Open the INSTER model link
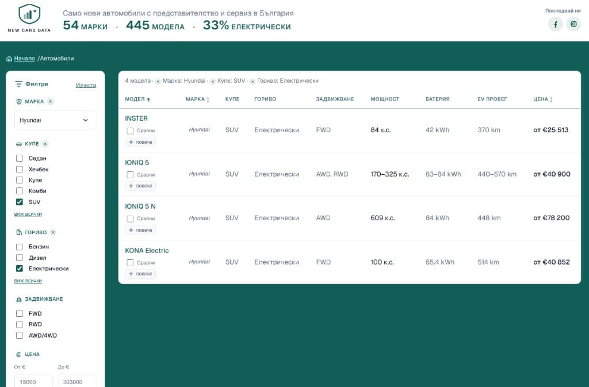The width and height of the screenshot is (589, 387). 136,118
